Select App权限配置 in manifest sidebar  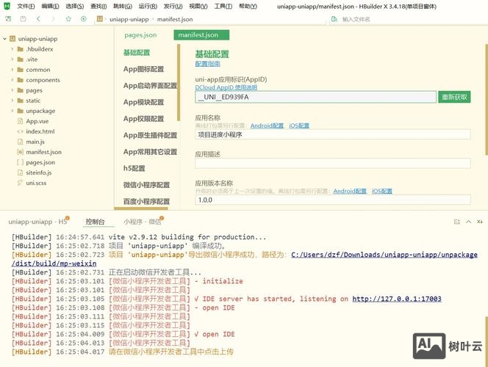click(x=143, y=118)
